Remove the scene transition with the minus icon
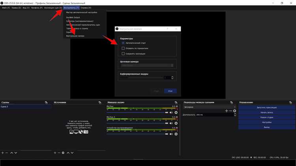This screenshot has height=166, width=296. tap(230, 111)
